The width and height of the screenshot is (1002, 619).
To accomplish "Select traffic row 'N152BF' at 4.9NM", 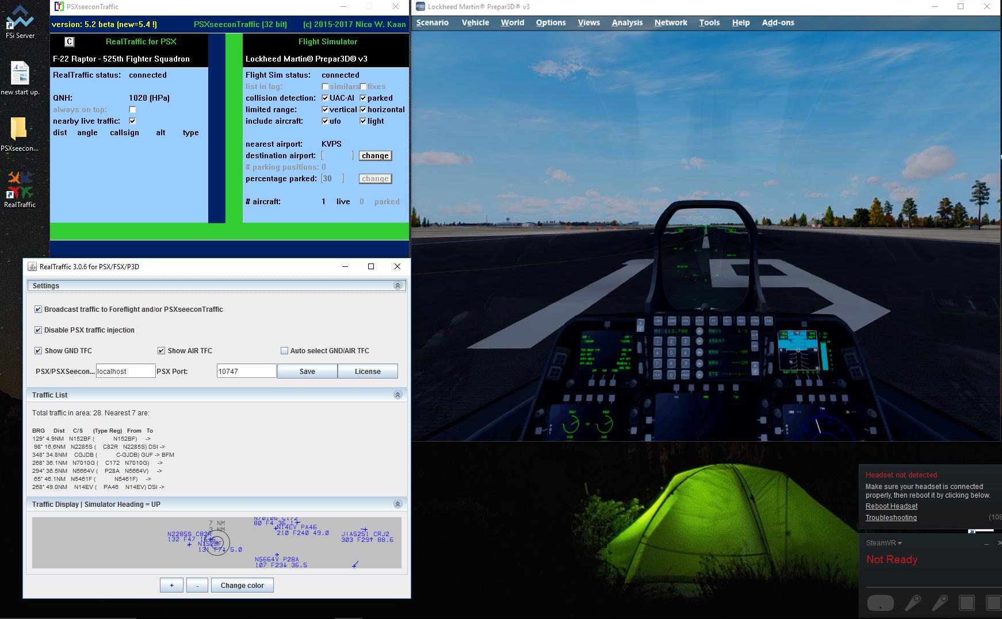I will (91, 439).
